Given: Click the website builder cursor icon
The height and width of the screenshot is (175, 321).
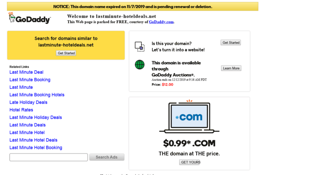Looking at the screenshot, I should [140, 46].
